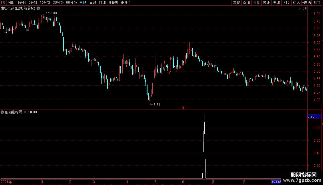Open the 统计 statistics tool

tap(266, 3)
